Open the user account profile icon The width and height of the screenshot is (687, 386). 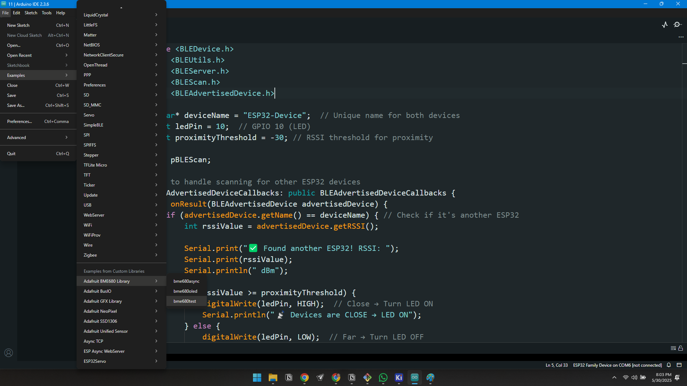[9, 353]
